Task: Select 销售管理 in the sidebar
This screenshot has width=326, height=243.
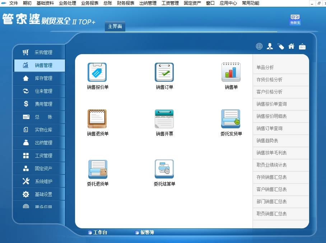Action: (x=39, y=65)
